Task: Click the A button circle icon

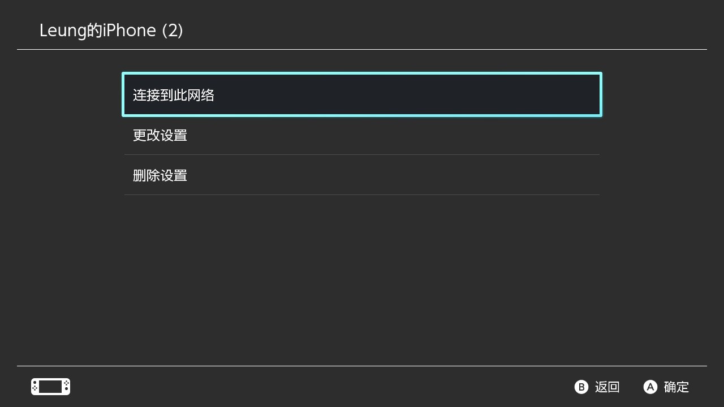Action: [649, 387]
